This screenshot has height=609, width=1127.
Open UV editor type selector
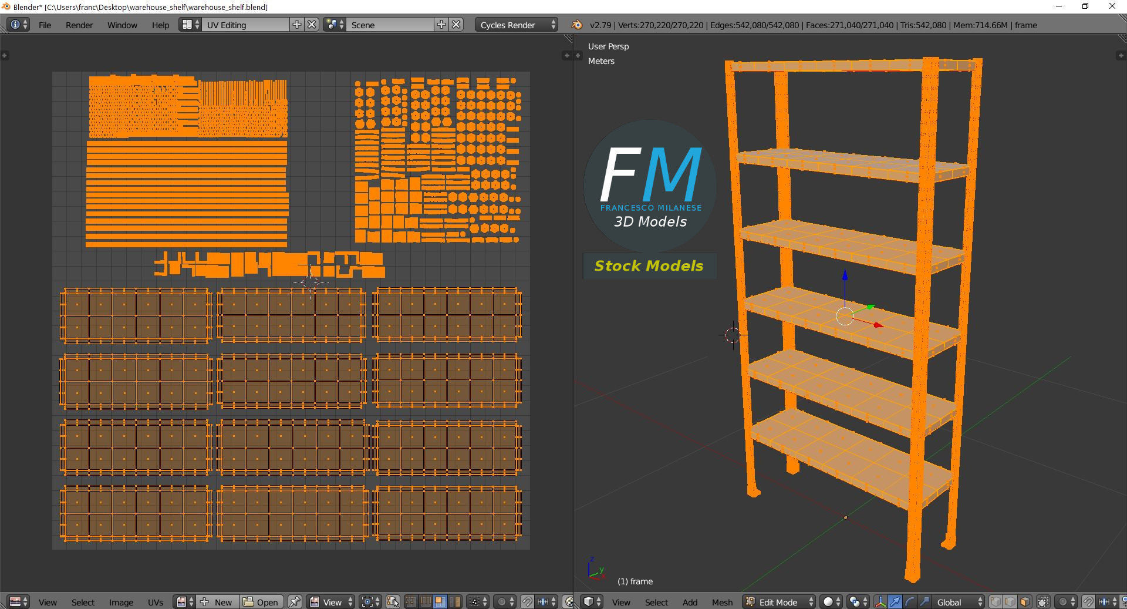pyautogui.click(x=18, y=602)
